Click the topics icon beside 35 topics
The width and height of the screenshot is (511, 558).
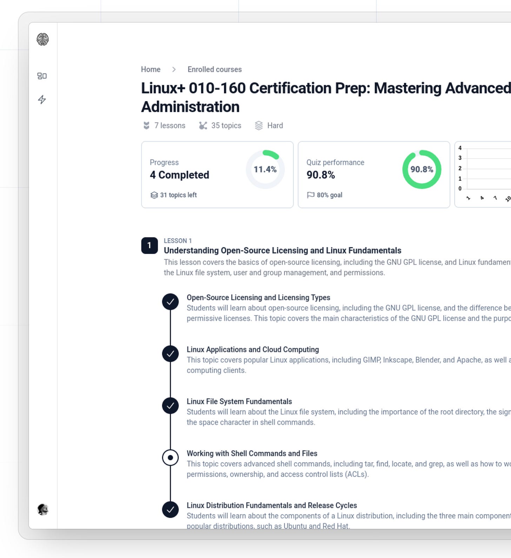(x=203, y=126)
